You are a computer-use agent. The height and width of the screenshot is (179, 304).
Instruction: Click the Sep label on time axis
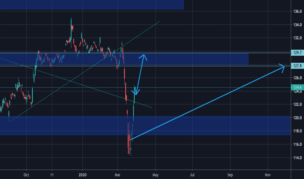tap(230, 175)
